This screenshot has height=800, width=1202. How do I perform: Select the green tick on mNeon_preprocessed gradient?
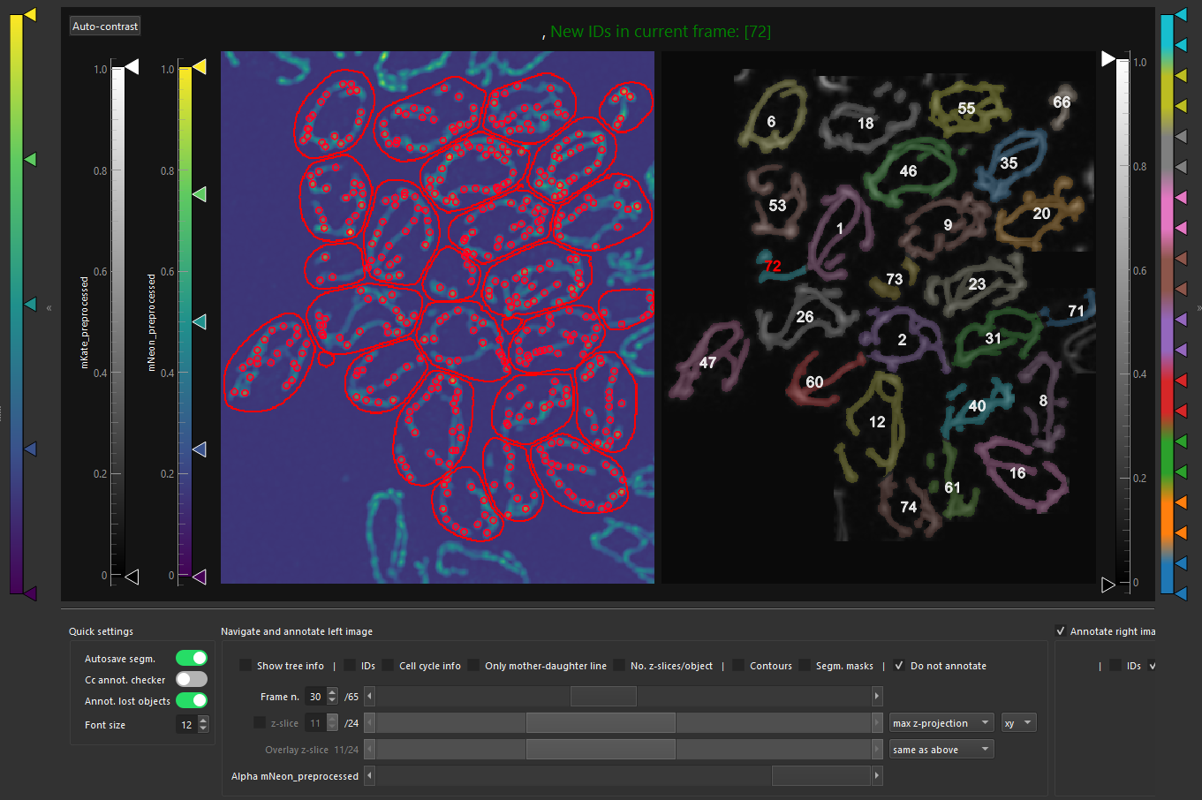click(x=199, y=194)
